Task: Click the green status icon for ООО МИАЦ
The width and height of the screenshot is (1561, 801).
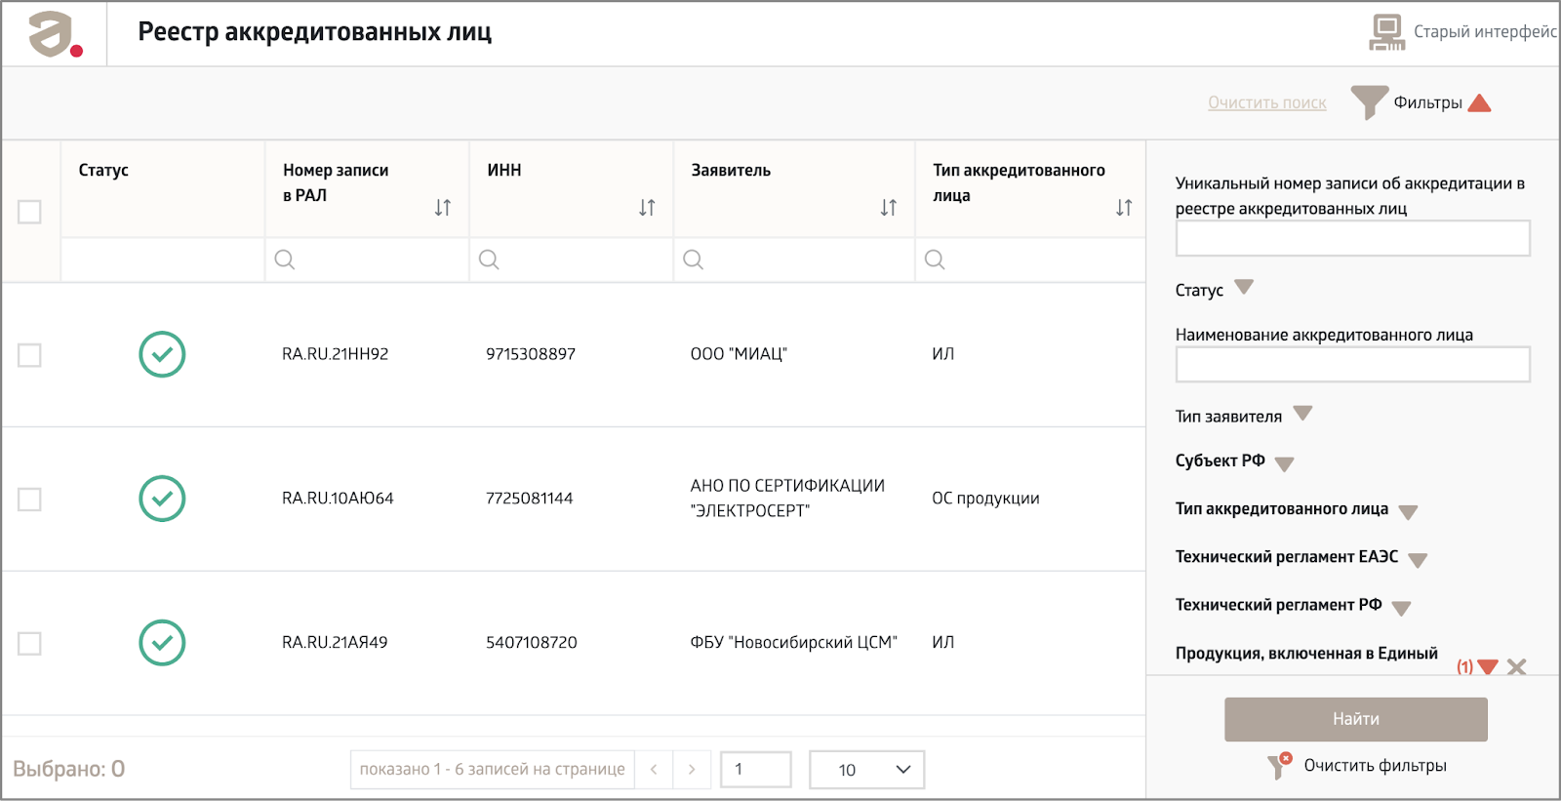Action: pos(162,354)
